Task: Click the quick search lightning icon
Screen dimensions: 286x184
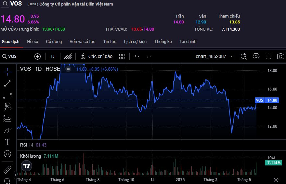Action: click(x=243, y=56)
